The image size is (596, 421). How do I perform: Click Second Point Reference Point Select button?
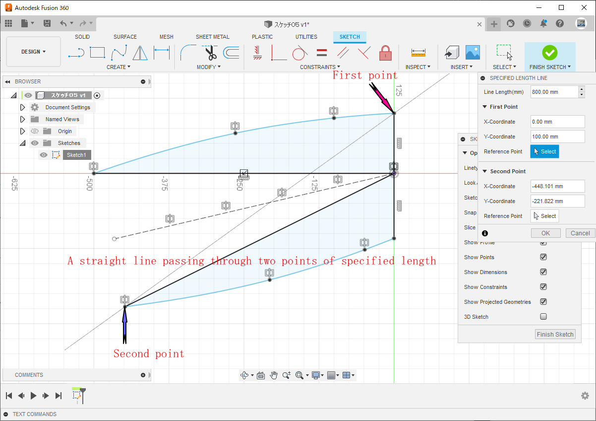coord(545,216)
